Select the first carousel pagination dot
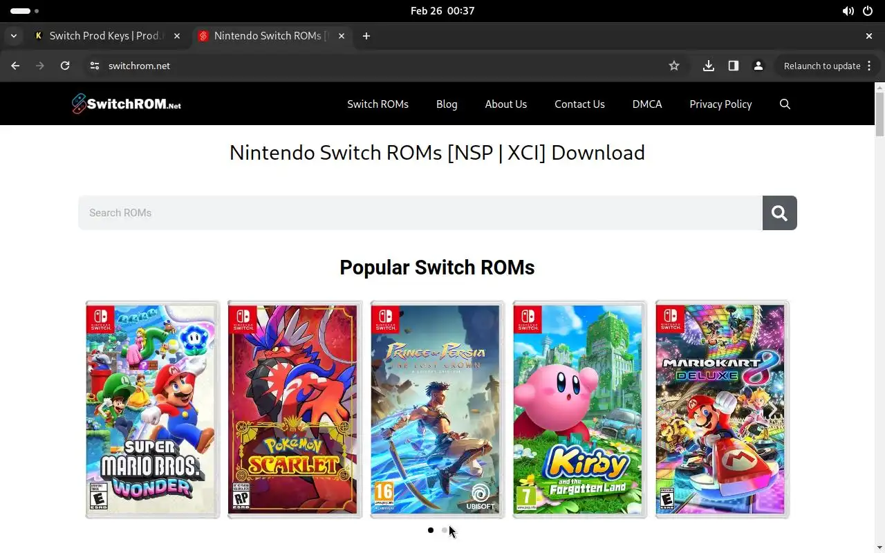 (431, 530)
